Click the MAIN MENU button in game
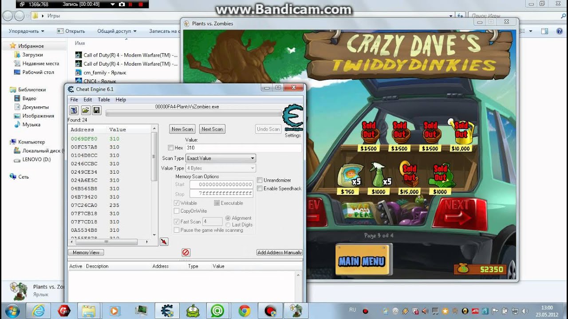Image resolution: width=568 pixels, height=319 pixels. coord(362,261)
